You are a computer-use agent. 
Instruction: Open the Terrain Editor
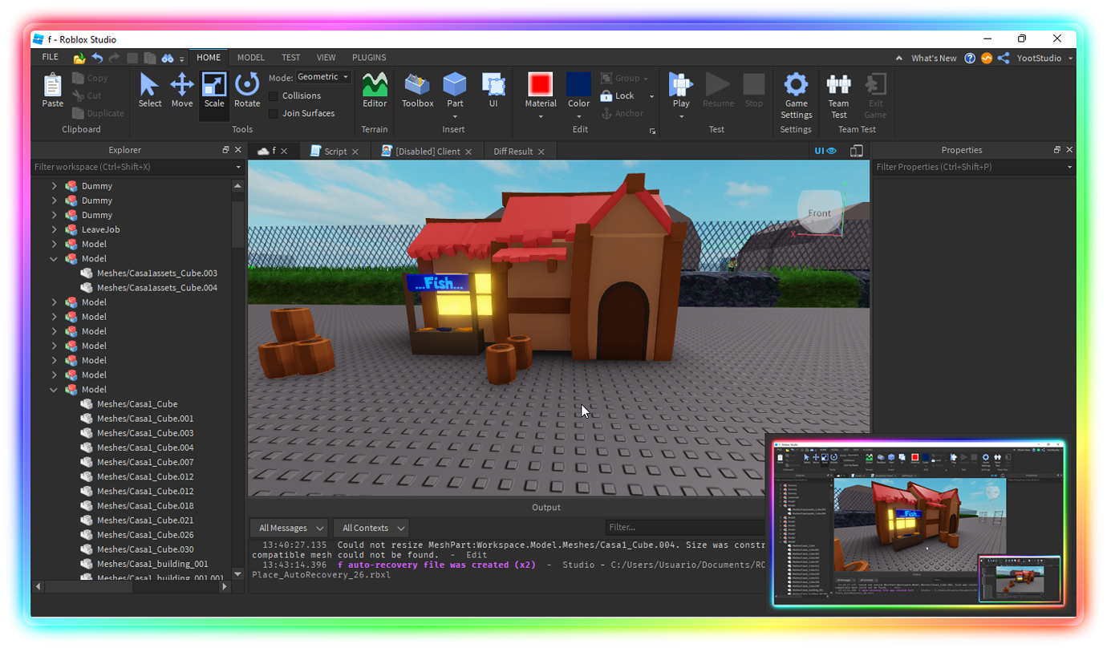pos(375,90)
